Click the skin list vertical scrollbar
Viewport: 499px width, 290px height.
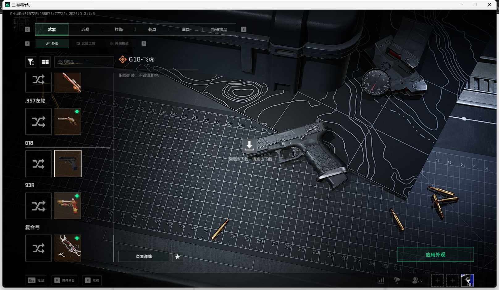[114, 248]
